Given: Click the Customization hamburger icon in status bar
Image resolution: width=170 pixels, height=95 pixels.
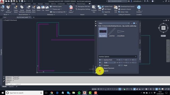Looking at the screenshot, I should [169, 89].
